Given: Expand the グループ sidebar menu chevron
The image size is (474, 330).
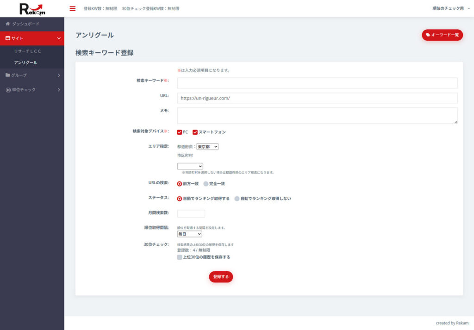Looking at the screenshot, I should coord(59,75).
